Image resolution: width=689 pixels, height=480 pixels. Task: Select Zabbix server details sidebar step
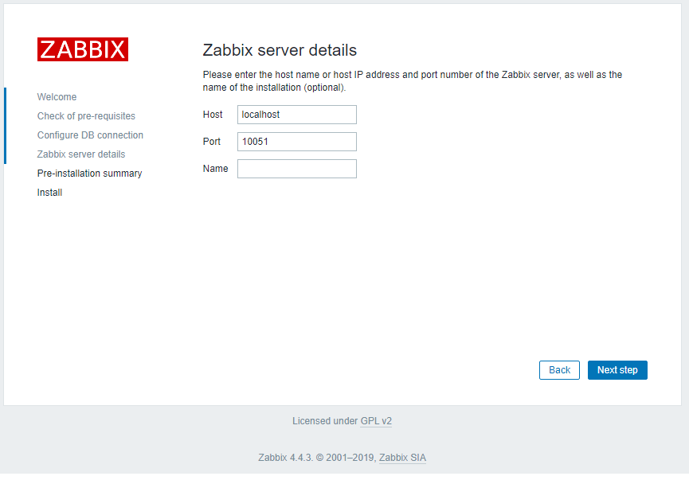click(x=81, y=154)
